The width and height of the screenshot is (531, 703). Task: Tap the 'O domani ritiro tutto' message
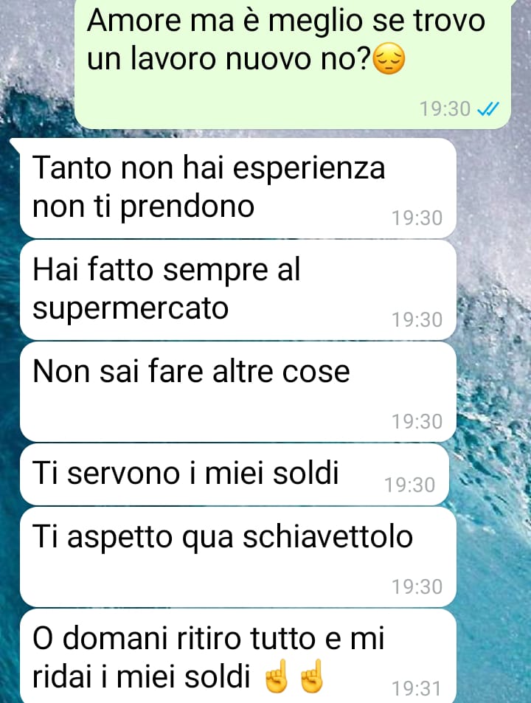[x=238, y=656]
